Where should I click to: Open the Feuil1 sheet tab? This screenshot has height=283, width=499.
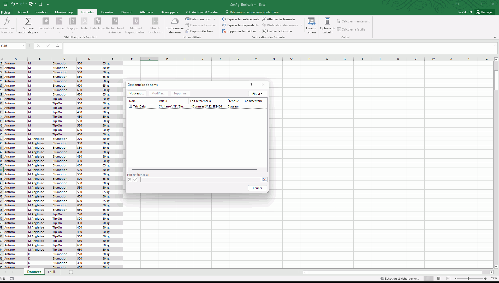[52, 272]
